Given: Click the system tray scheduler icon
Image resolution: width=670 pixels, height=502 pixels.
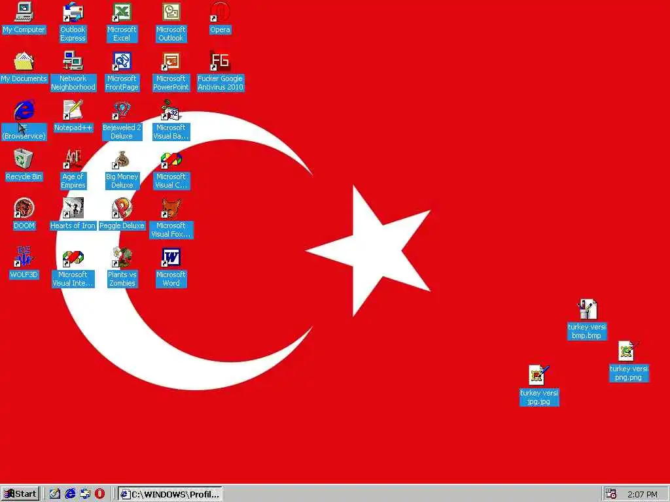Looking at the screenshot, I should [x=611, y=494].
